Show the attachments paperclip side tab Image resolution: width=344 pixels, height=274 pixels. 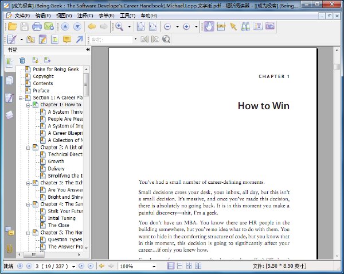pos(9,248)
